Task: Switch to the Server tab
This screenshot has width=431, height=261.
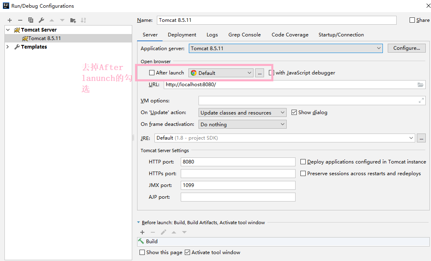Action: [150, 35]
